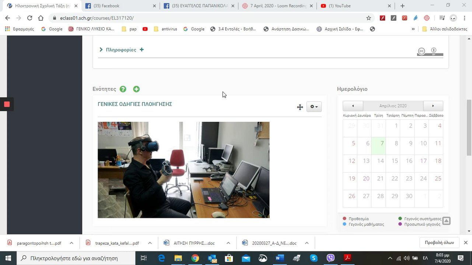Open the Chrome profile avatar
Image resolution: width=472 pixels, height=265 pixels.
(453, 18)
